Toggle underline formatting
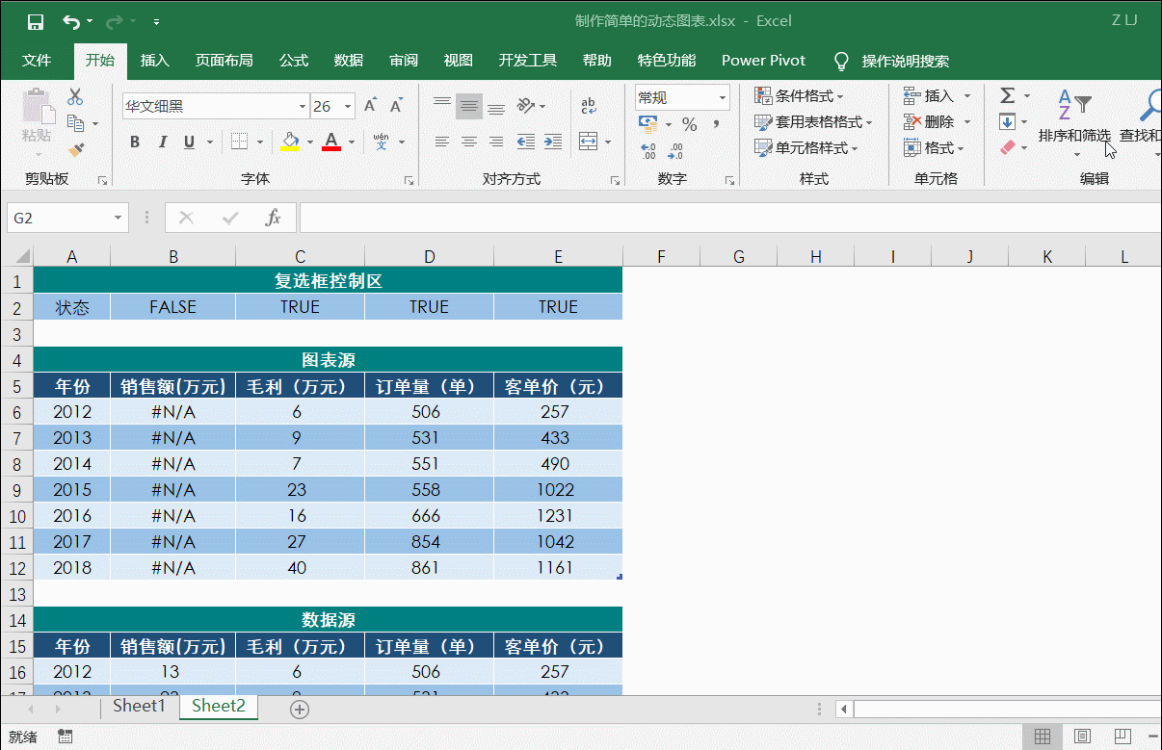Image resolution: width=1162 pixels, height=750 pixels. click(x=189, y=142)
